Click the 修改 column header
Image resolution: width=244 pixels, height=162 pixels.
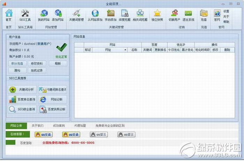click(x=215, y=50)
